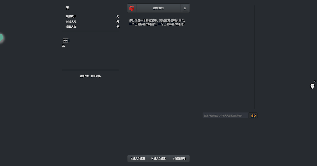Click the comment panel vertical scrollbar

click(x=254, y=57)
